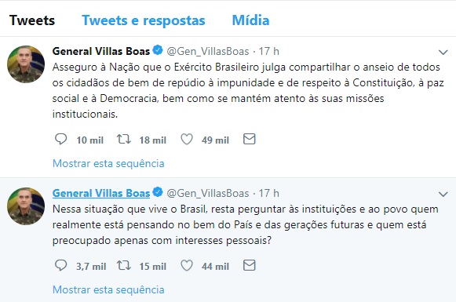The image size is (456, 302).
Task: Open the profile avatar of the second tweet
Action: [26, 206]
